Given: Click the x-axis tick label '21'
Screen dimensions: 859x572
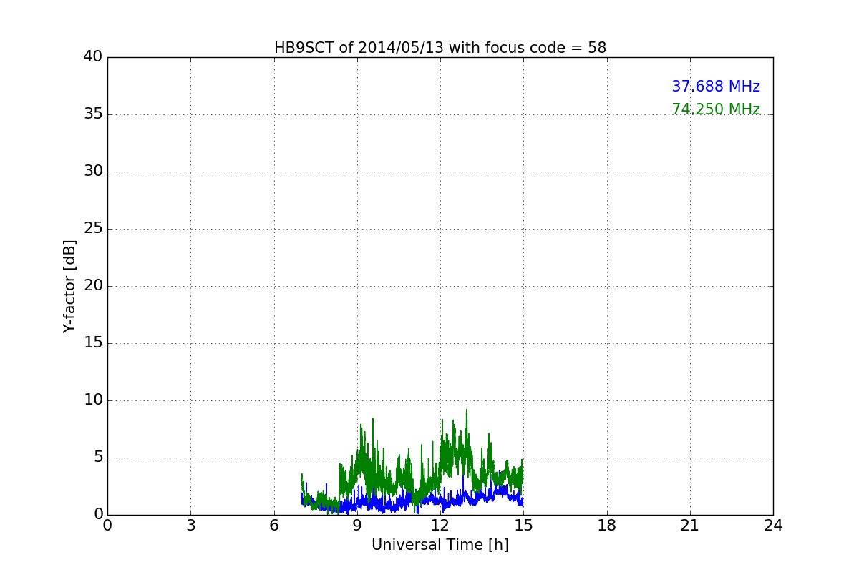Looking at the screenshot, I should click(x=690, y=526).
